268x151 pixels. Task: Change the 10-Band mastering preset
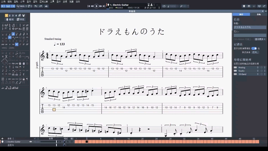[248, 74]
